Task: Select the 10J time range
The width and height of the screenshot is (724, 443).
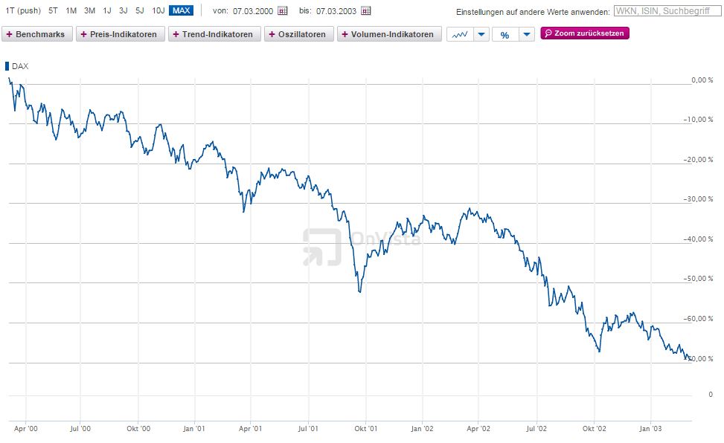Action: [x=158, y=10]
